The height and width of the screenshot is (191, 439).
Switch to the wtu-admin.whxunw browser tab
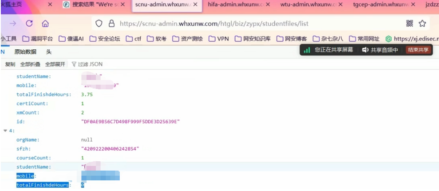(x=305, y=5)
